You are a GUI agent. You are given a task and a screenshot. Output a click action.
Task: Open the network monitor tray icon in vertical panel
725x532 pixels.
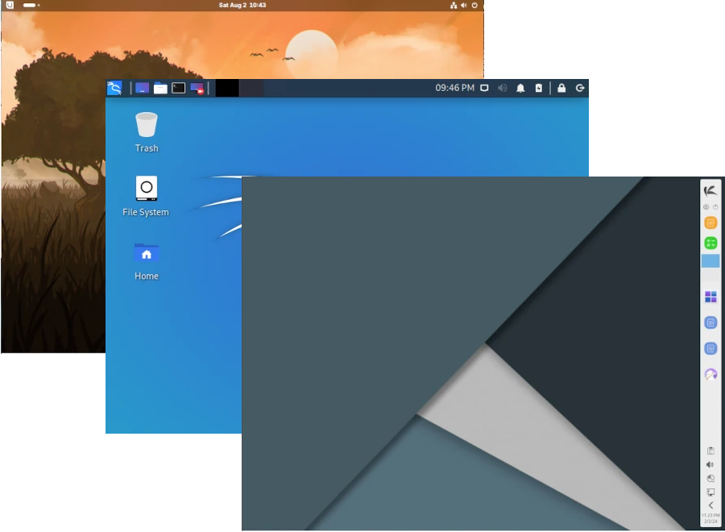pos(710,493)
